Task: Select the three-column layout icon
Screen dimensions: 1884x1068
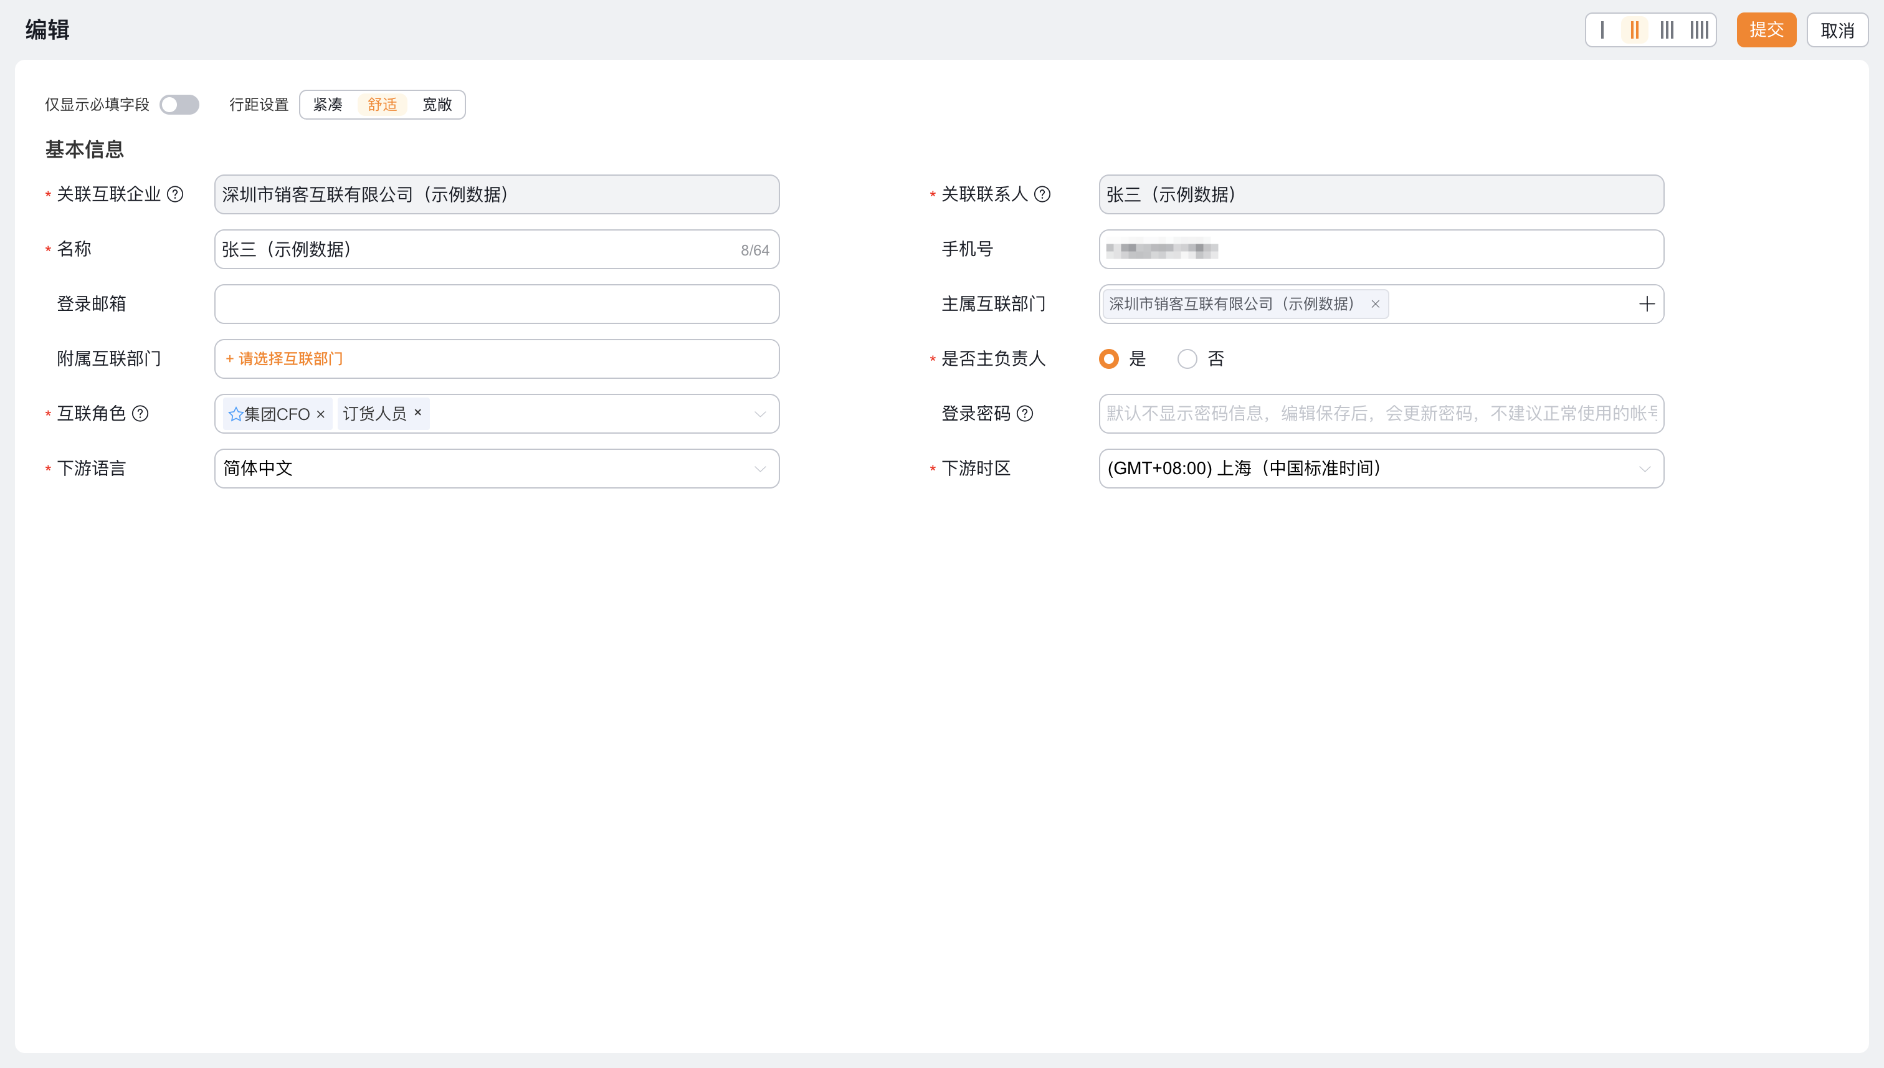Action: pos(1667,30)
